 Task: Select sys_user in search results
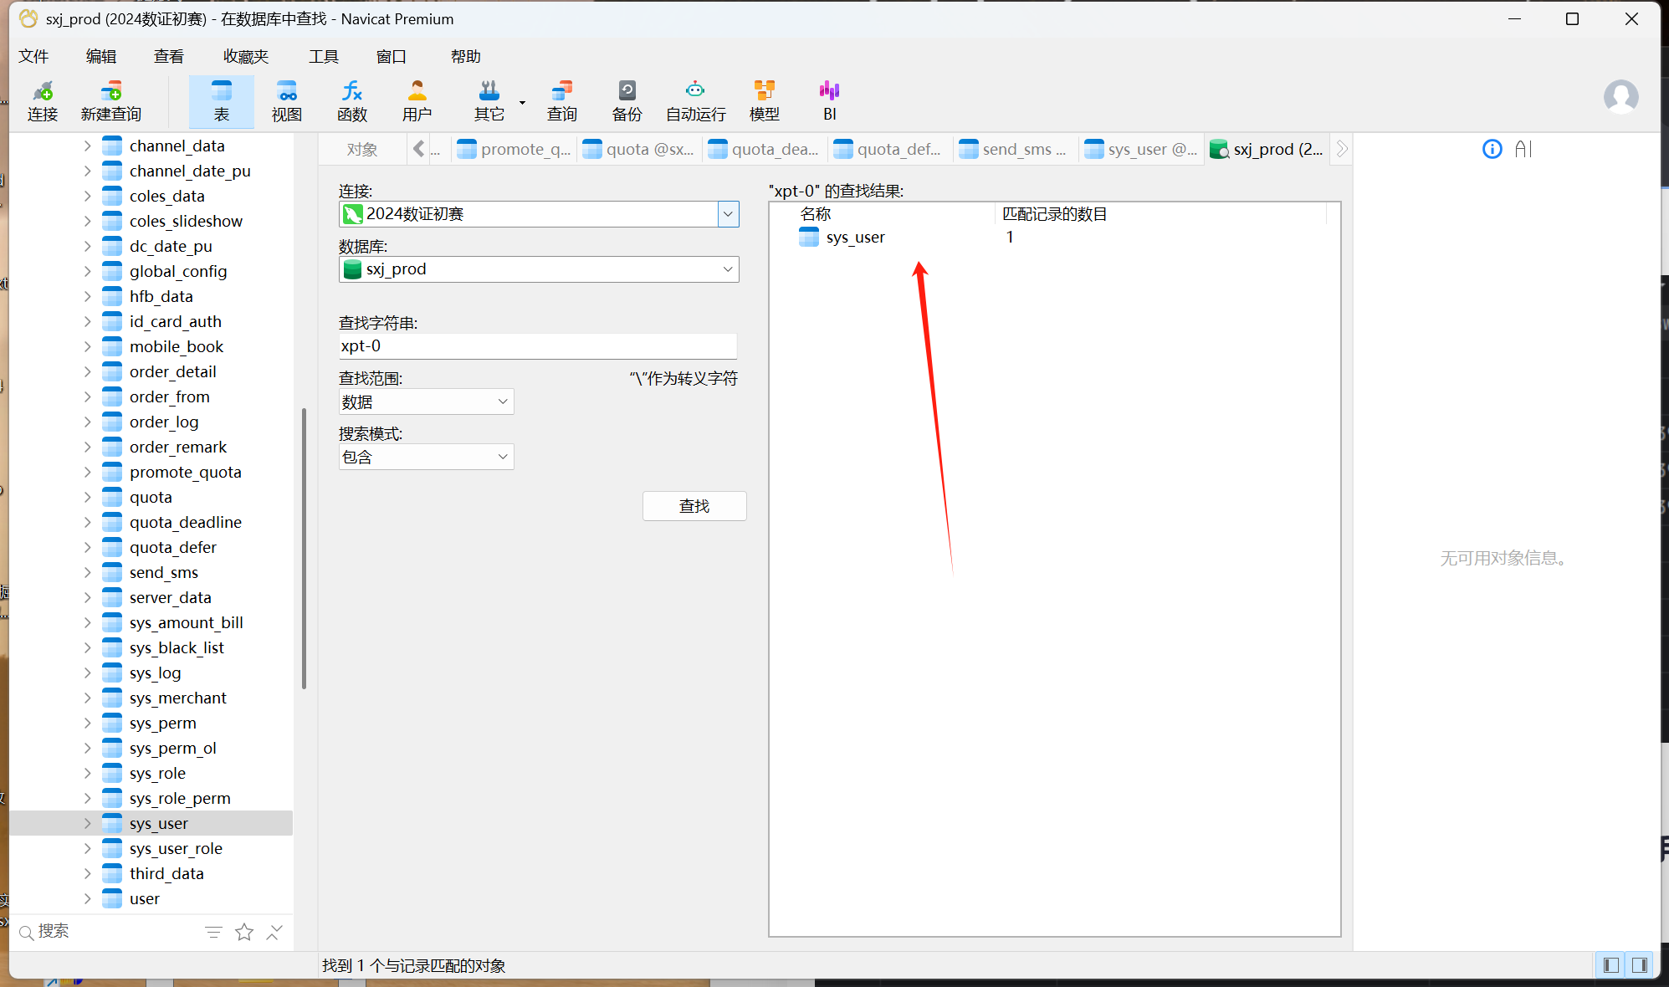(854, 238)
